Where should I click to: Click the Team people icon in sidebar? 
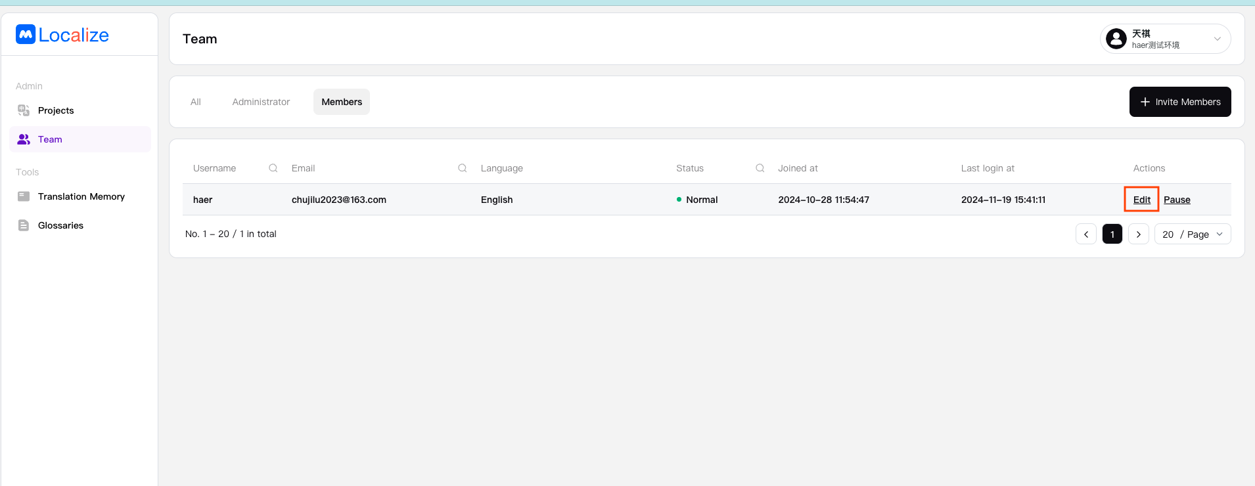(24, 139)
